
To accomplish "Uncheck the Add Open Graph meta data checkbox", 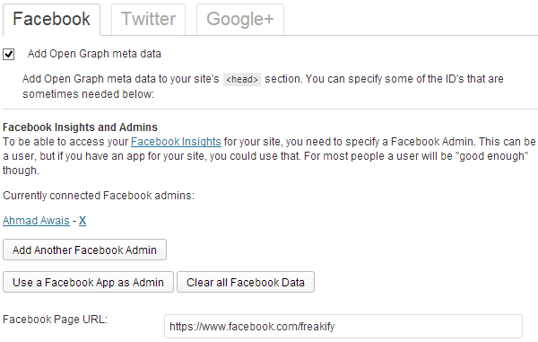I will point(9,54).
